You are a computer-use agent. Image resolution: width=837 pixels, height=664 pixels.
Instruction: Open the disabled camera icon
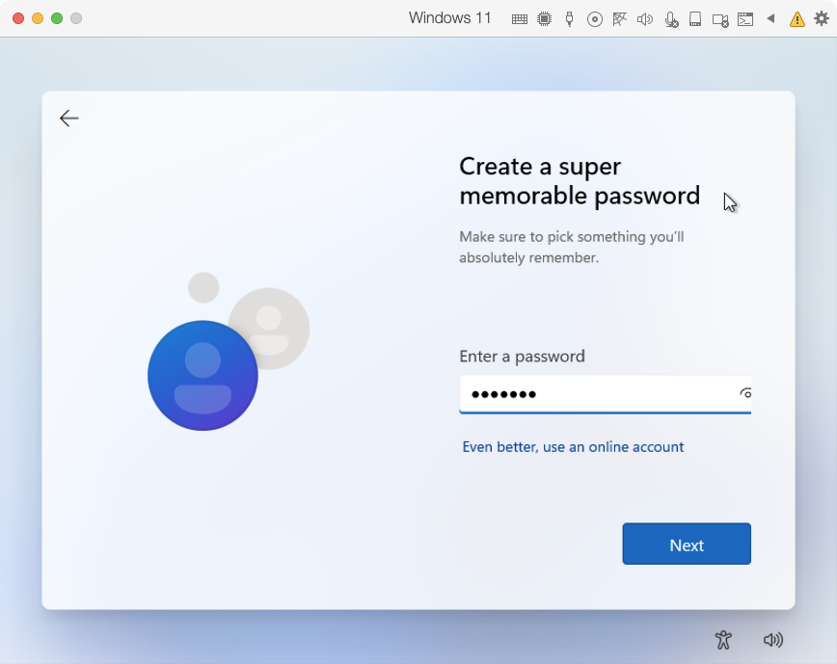tap(720, 20)
